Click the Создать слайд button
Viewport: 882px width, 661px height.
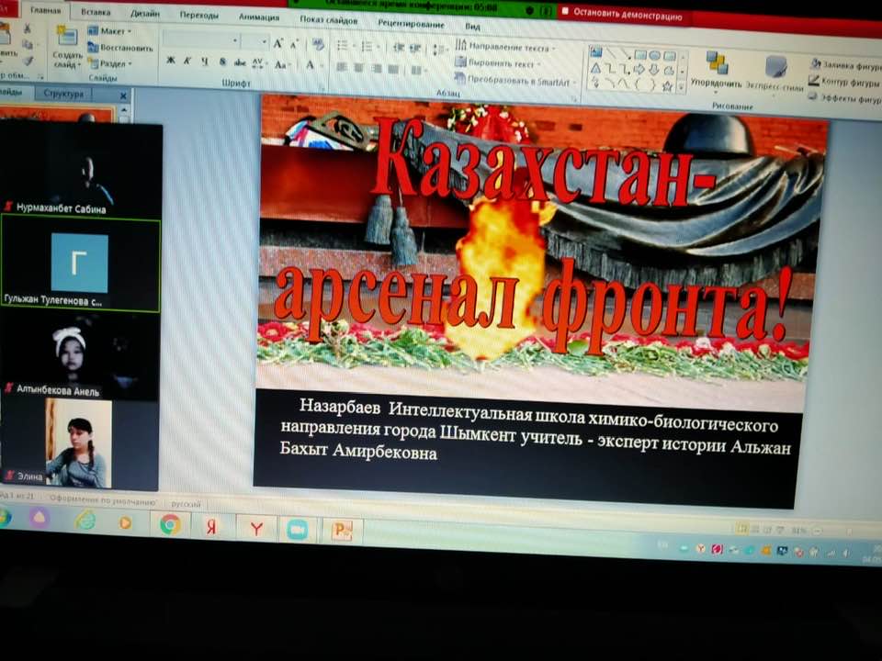(67, 47)
